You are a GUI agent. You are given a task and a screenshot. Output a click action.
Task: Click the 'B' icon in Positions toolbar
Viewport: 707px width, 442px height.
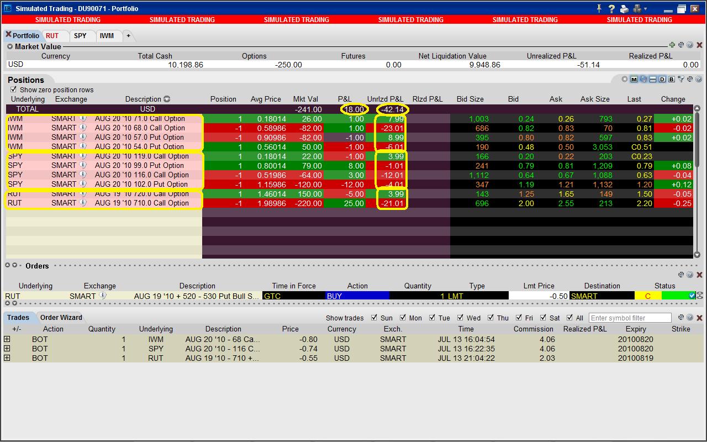point(672,80)
